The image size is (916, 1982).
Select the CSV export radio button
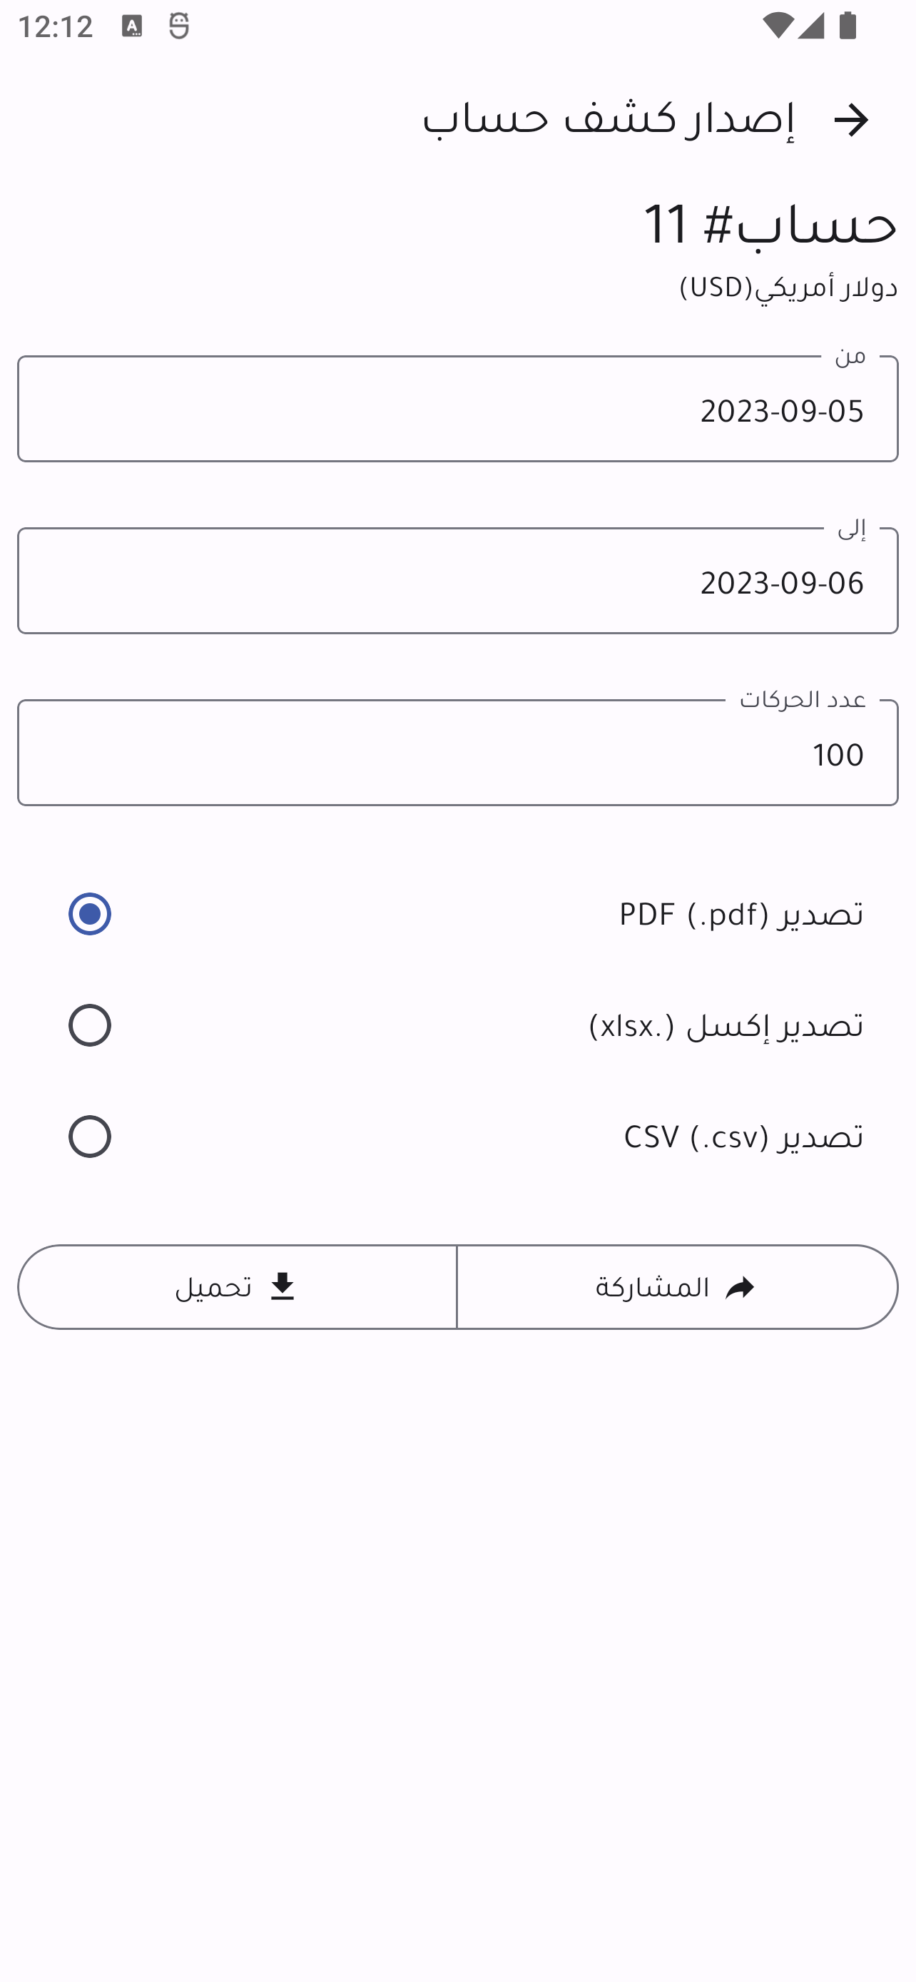coord(90,1137)
